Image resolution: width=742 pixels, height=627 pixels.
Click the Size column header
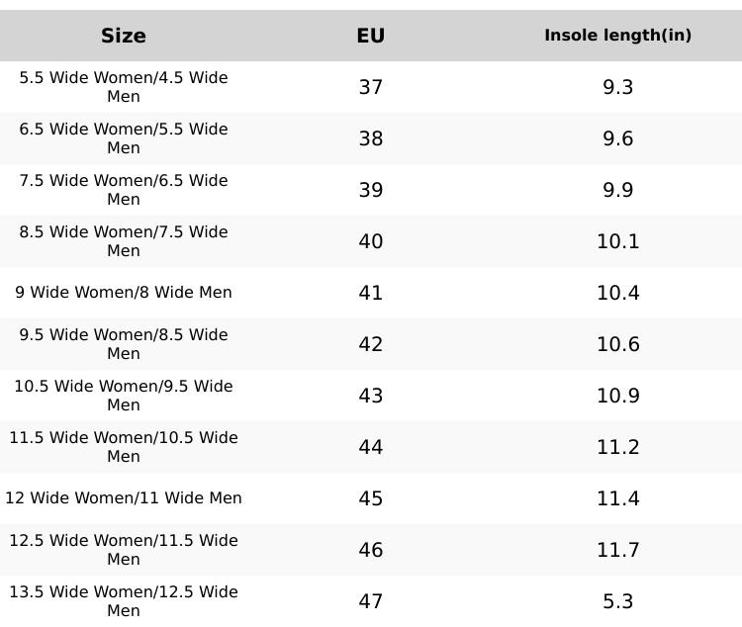pos(124,36)
